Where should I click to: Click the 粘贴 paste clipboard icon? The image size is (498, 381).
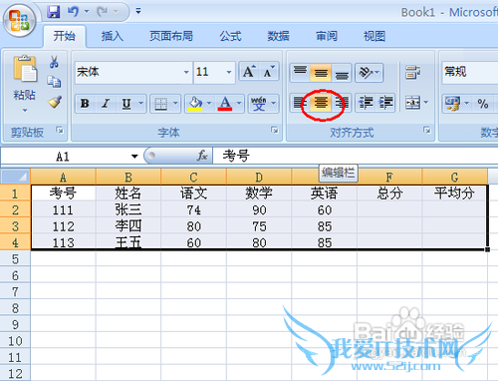coord(25,69)
